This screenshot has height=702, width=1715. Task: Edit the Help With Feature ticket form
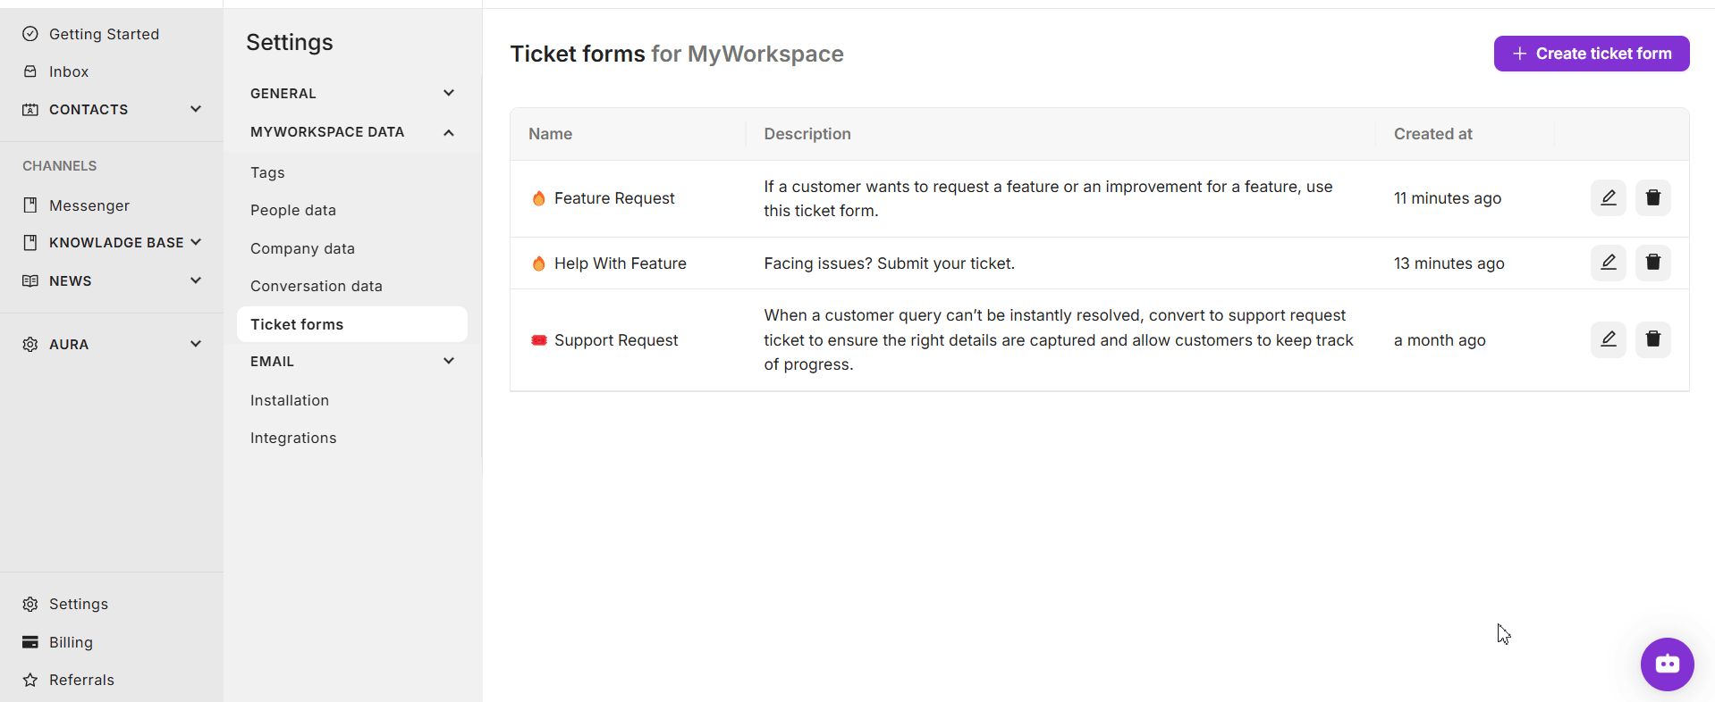click(1608, 263)
